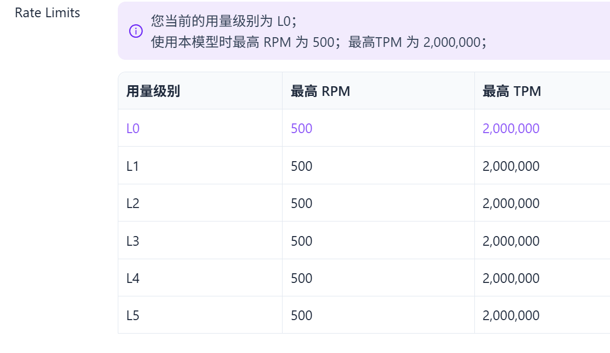The height and width of the screenshot is (353, 610).
Task: Click the TPM value in the L2 row
Action: [x=511, y=203]
